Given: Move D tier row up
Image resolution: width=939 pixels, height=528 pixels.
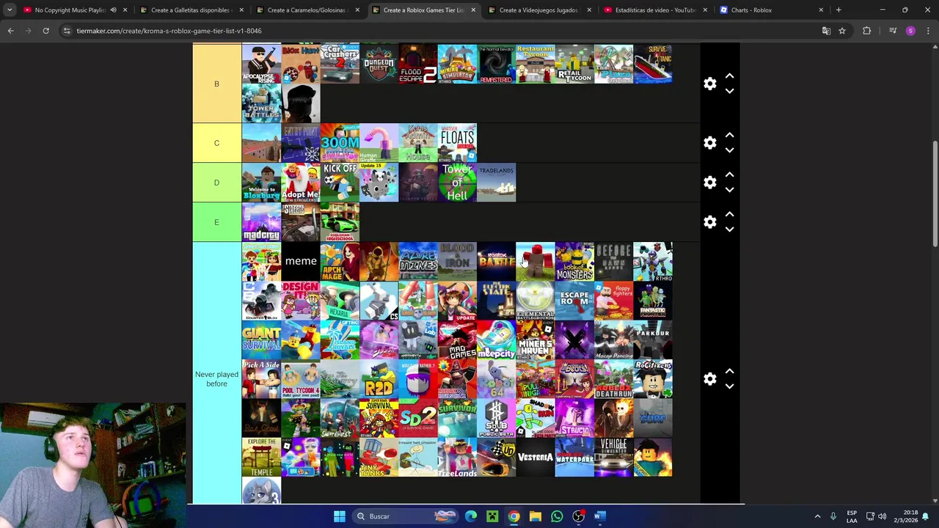Looking at the screenshot, I should (729, 175).
